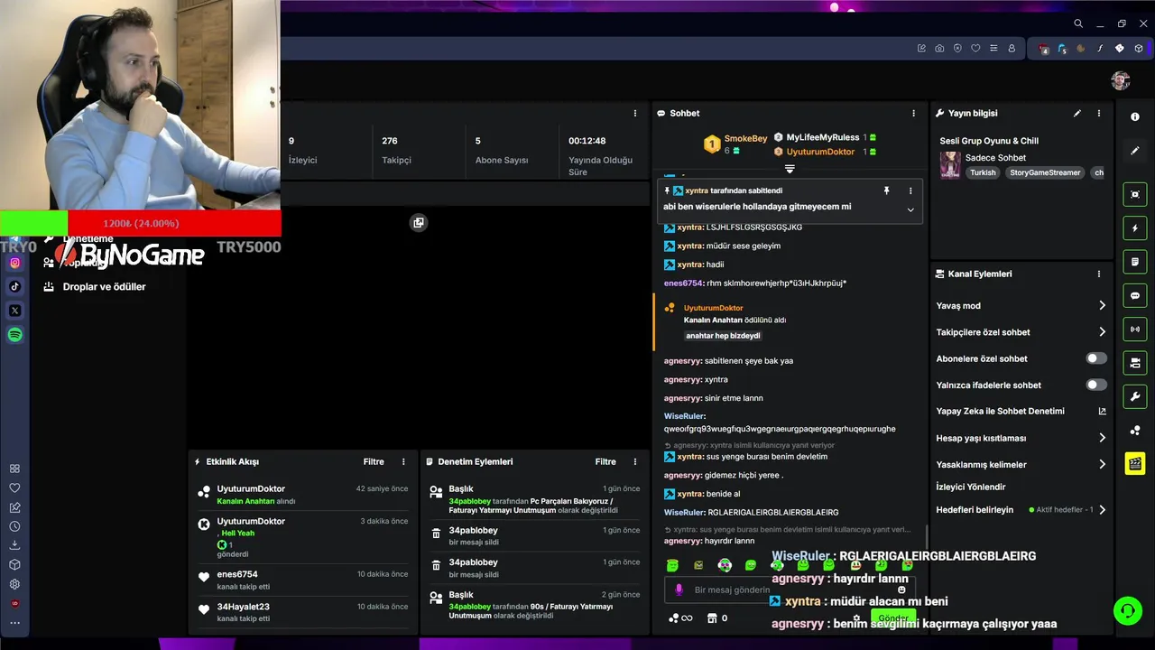Click 34Hayalet23 in the activity feed
The image size is (1155, 650).
(x=243, y=607)
